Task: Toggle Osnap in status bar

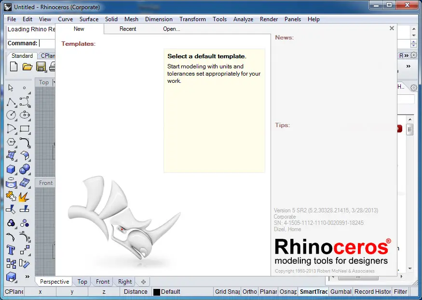Action: pos(288,292)
